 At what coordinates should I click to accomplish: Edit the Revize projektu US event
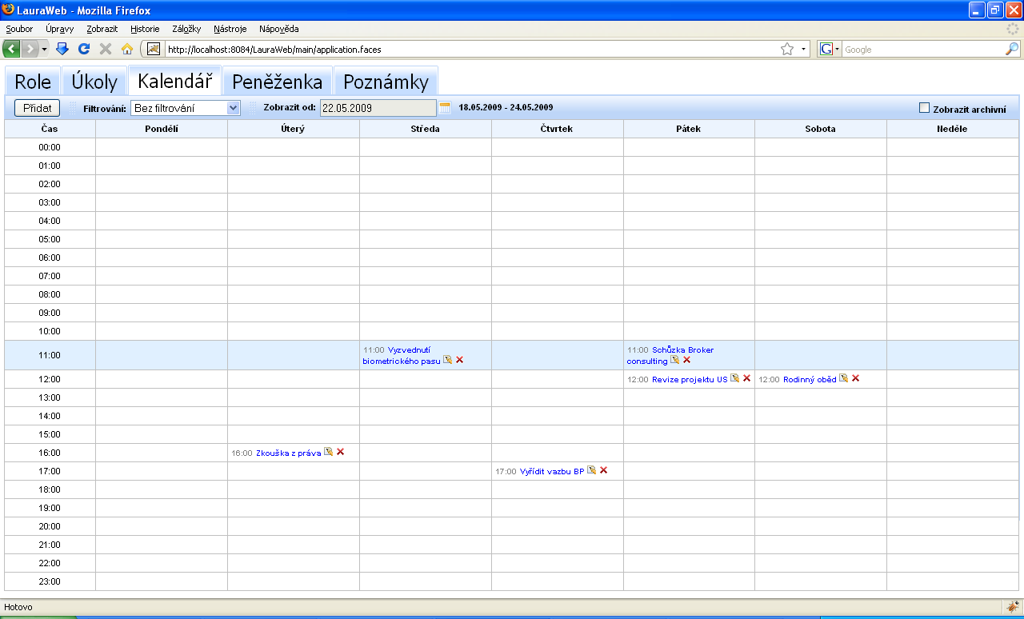coord(735,378)
